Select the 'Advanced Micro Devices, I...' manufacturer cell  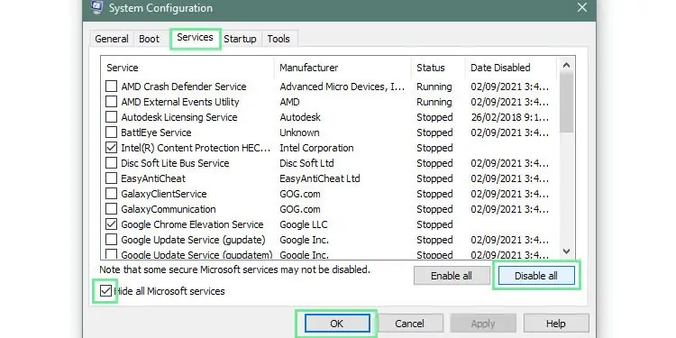(x=343, y=87)
